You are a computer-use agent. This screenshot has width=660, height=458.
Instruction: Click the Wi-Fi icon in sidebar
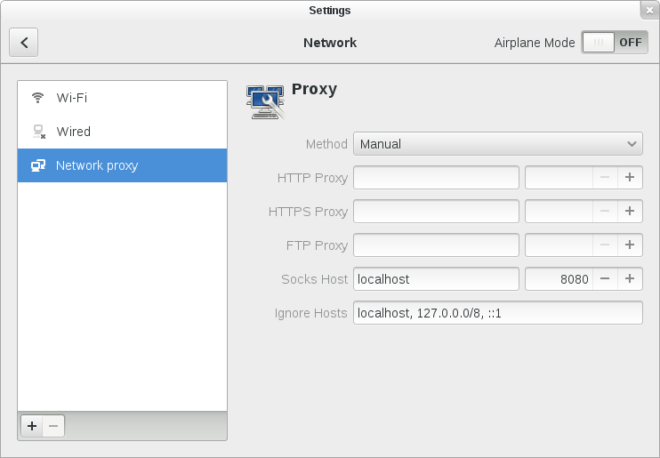(x=38, y=98)
